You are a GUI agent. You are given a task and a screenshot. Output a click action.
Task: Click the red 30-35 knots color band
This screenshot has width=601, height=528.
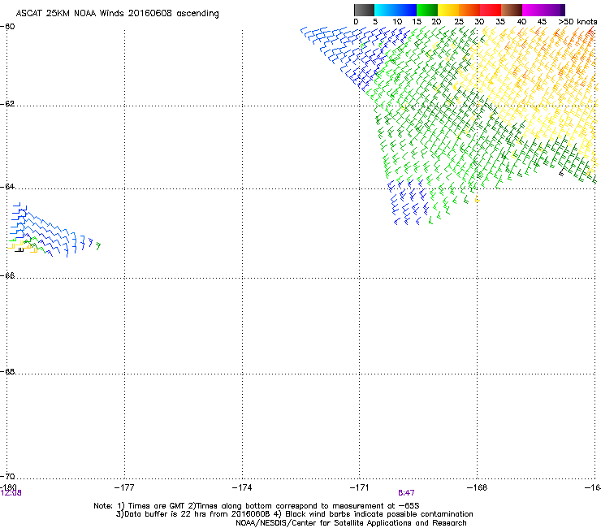(x=491, y=10)
